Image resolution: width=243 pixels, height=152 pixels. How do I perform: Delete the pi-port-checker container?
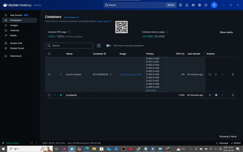click(x=233, y=74)
